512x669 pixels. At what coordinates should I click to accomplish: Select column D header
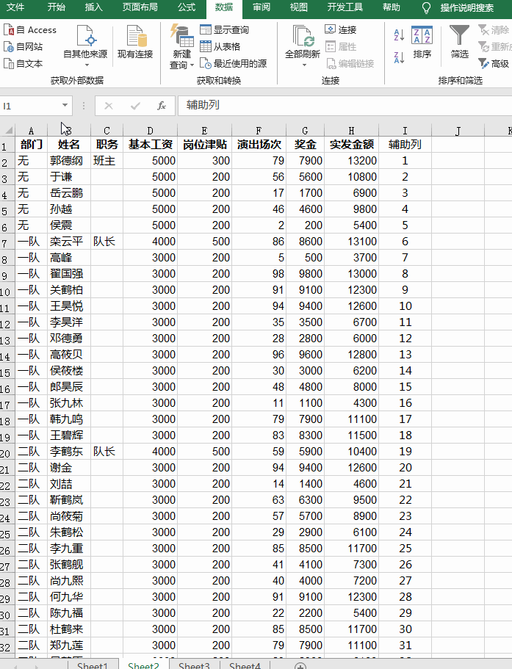click(150, 131)
